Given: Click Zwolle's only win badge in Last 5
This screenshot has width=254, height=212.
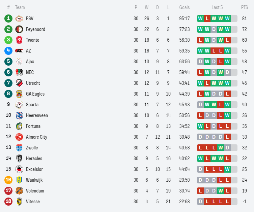Looking at the screenshot, I should [221, 148].
